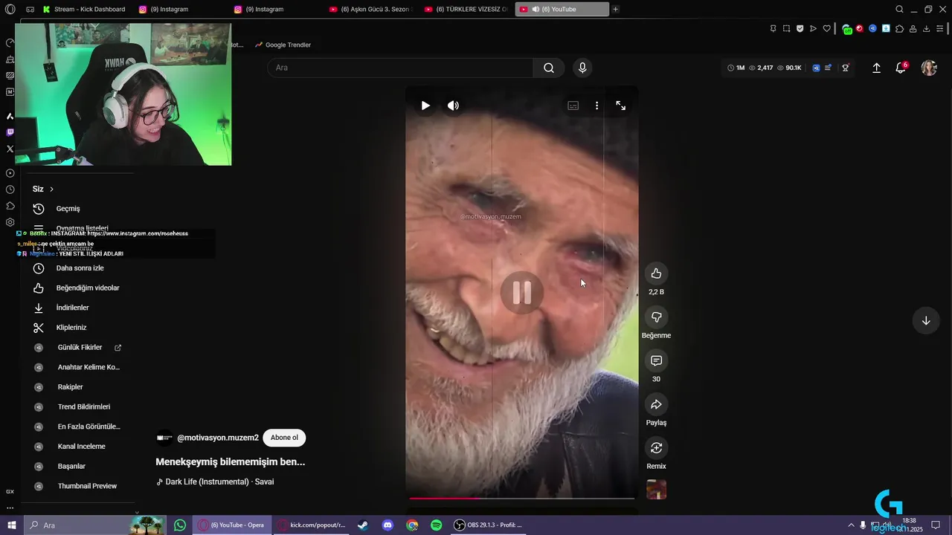Open Opera sidebar settings gear
Screen dimensions: 952x535
(x=10, y=222)
